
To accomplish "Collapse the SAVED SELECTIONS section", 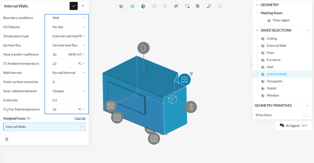I will [x=257, y=30].
